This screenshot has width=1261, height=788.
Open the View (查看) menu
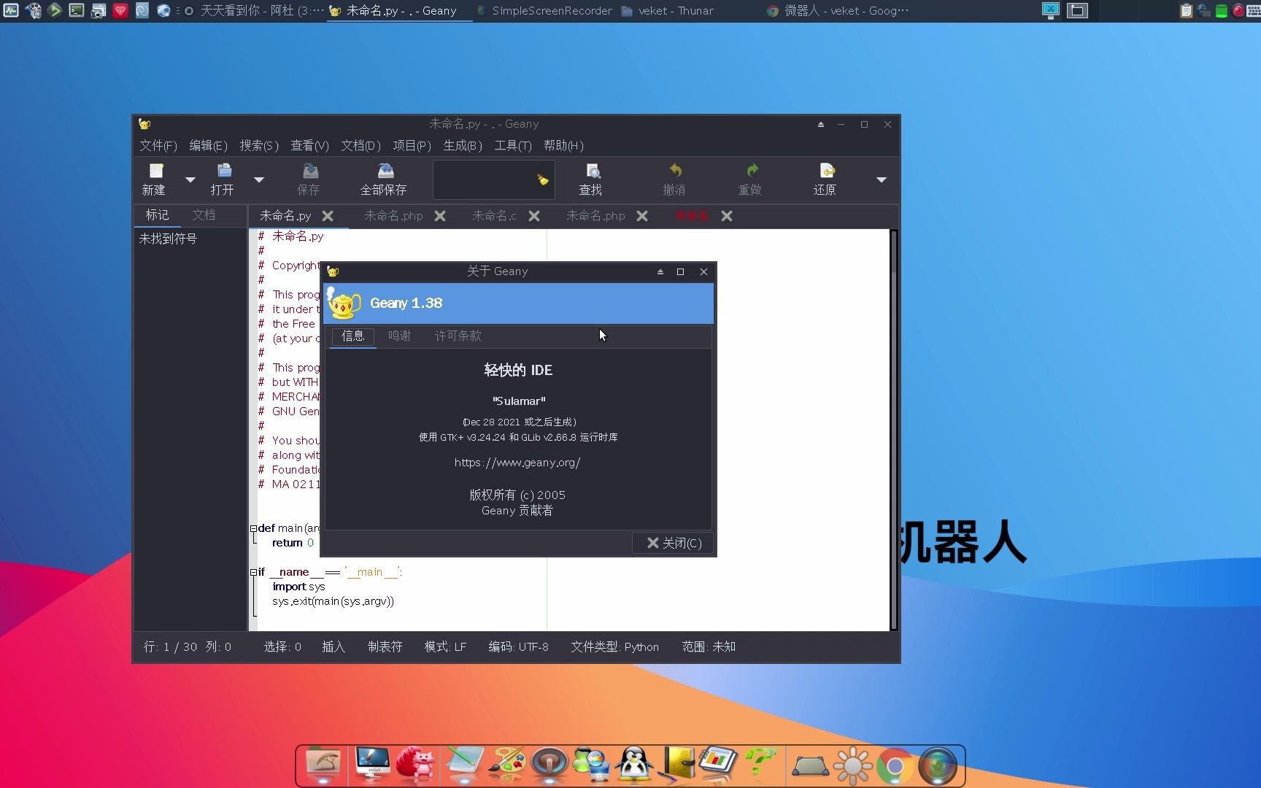tap(309, 145)
